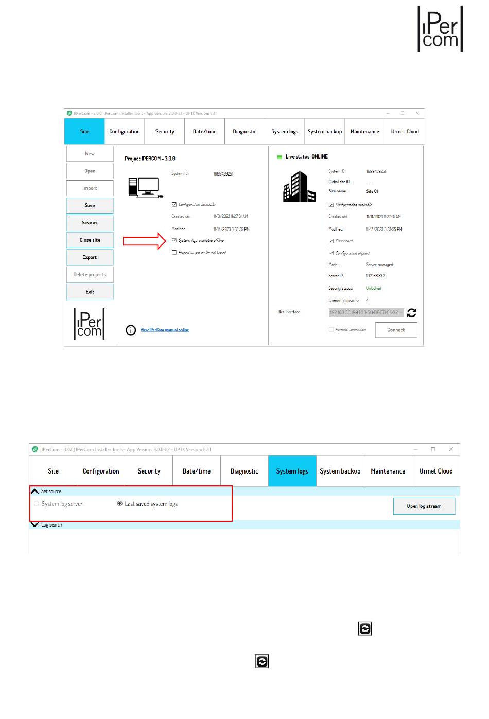Viewport: 489px width, 719px height.
Task: Switch to Maintenance tab in lower window
Action: point(388,471)
